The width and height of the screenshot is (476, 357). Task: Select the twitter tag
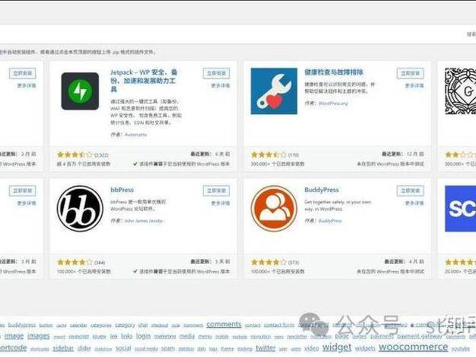[x=265, y=348]
